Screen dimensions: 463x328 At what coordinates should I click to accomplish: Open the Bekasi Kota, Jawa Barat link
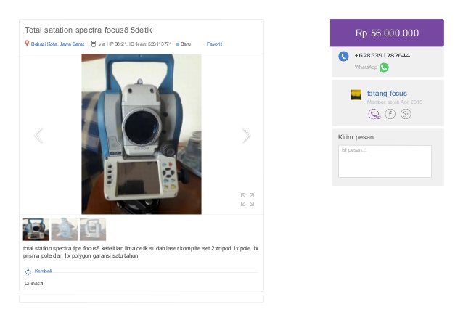[57, 44]
